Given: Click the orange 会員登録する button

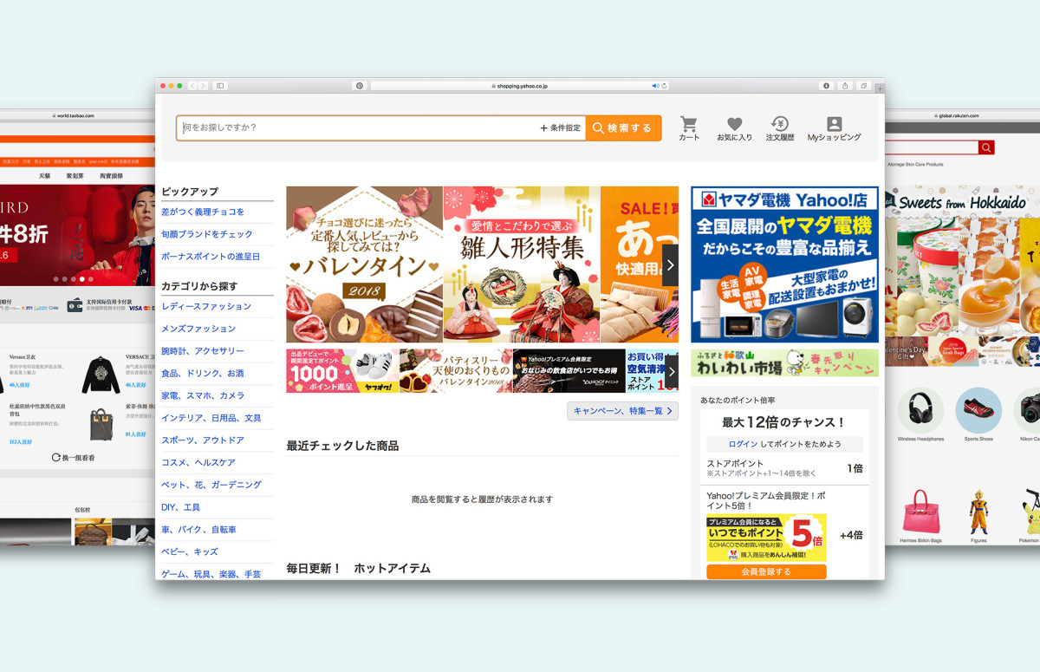Looking at the screenshot, I should [x=766, y=572].
